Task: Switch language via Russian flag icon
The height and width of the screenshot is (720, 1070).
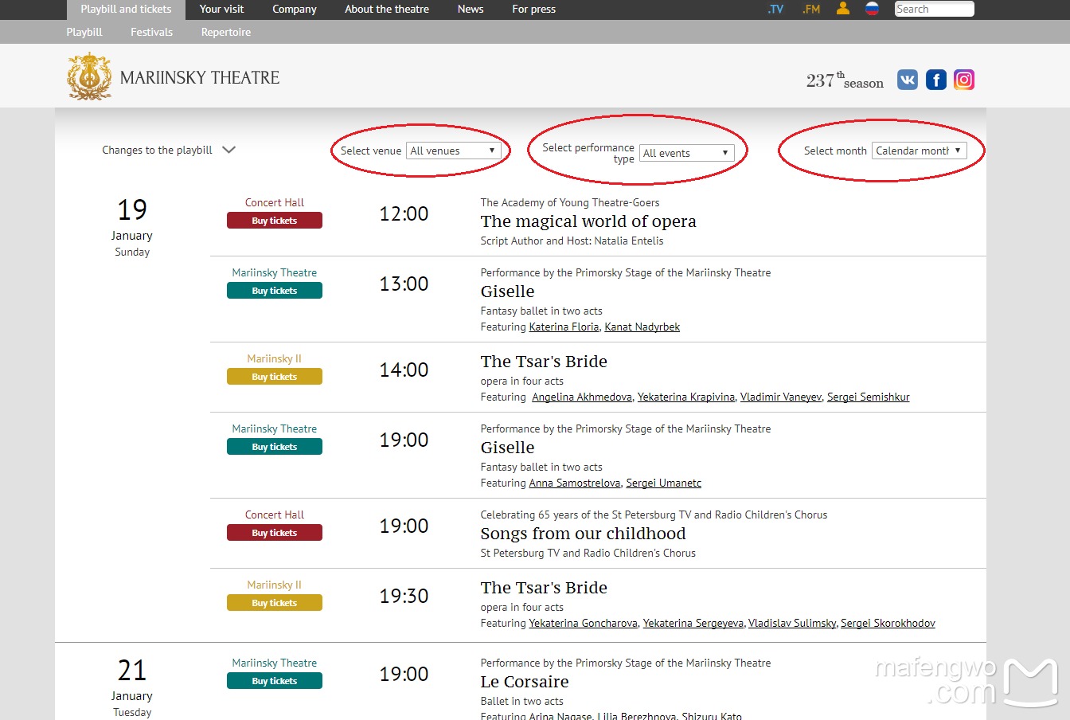Action: tap(873, 9)
